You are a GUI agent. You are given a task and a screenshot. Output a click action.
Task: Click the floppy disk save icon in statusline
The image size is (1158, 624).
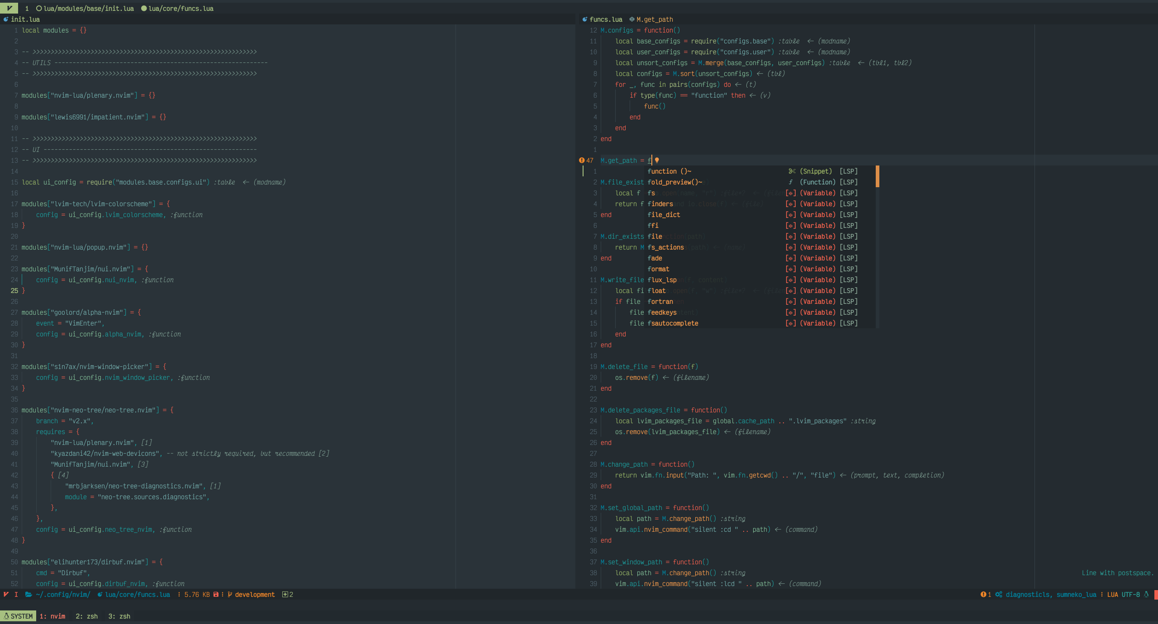(x=216, y=595)
